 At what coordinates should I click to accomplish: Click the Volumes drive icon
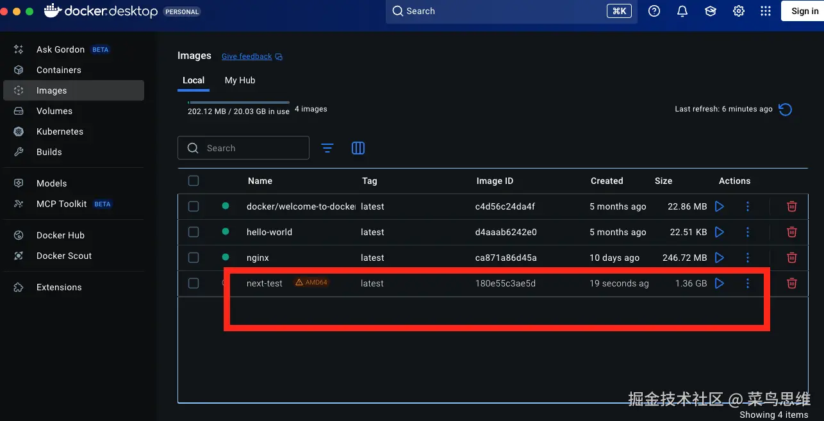click(x=19, y=111)
